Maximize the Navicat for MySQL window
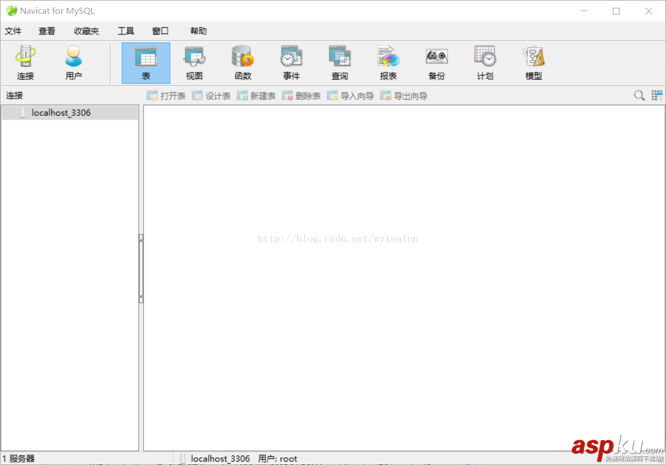The height and width of the screenshot is (465, 666). point(616,11)
